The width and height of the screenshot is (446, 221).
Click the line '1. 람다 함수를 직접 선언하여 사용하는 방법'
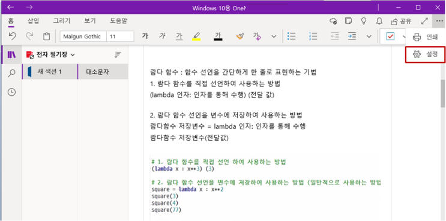coord(215,84)
